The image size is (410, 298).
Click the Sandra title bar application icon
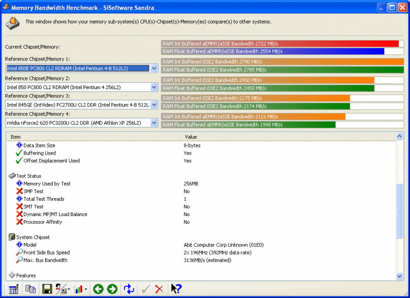[6, 7]
